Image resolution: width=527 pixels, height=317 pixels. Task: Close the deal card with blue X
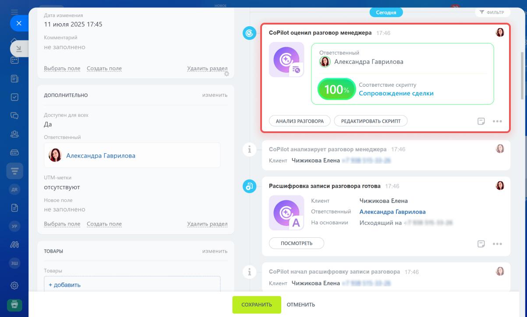coord(19,23)
